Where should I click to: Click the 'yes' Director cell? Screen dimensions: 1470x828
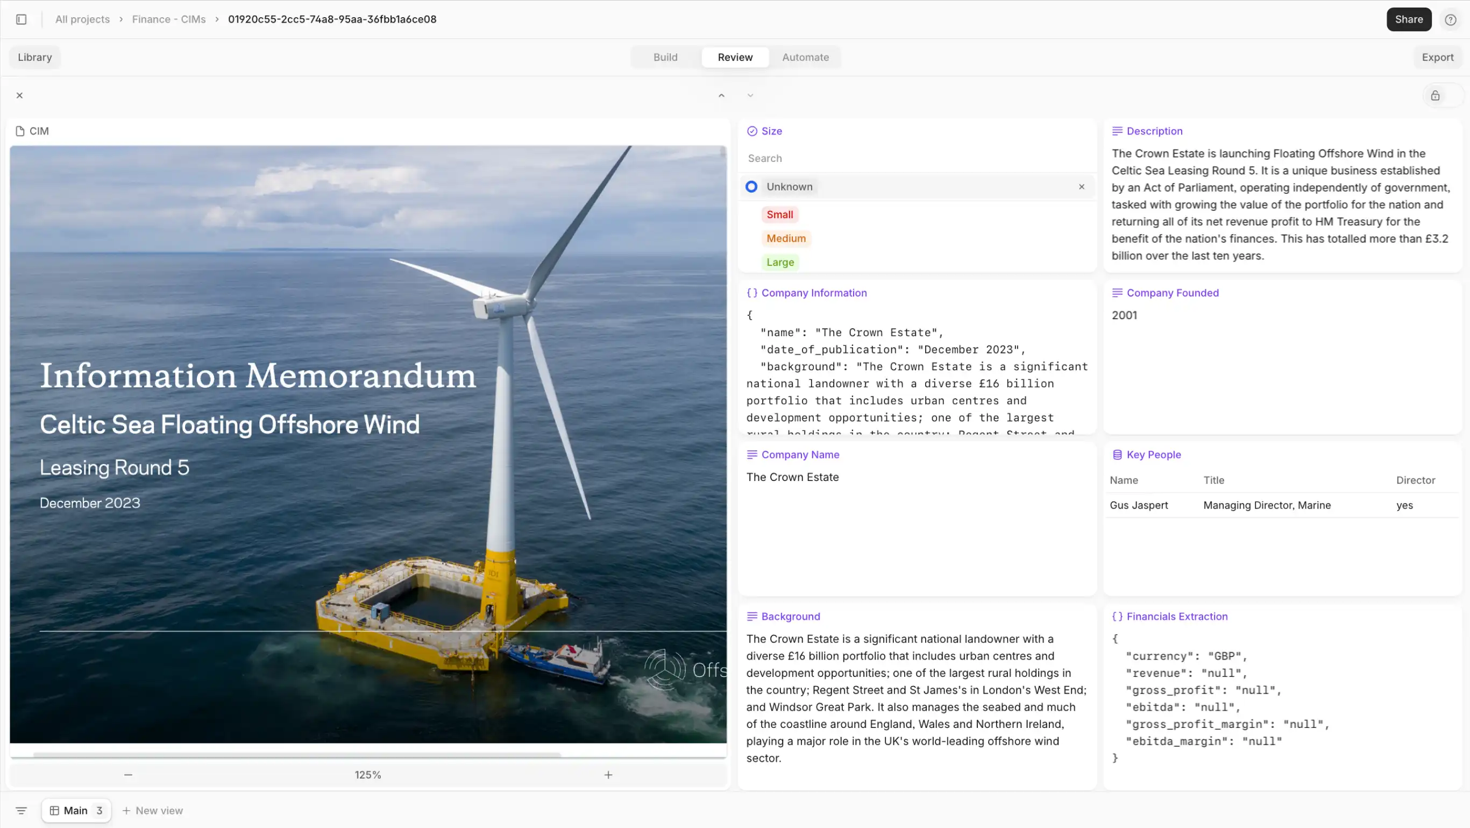coord(1404,505)
